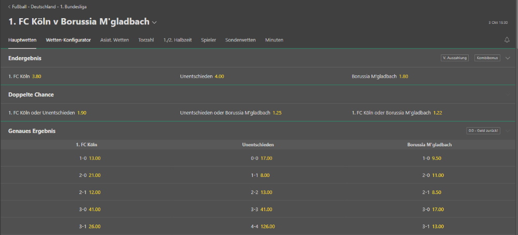The image size is (518, 235).
Task: Pick draw 2-2 at 13.00
Action: pyautogui.click(x=261, y=192)
